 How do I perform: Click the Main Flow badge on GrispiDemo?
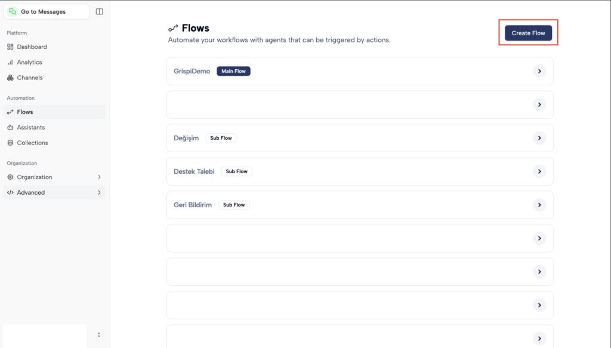click(x=233, y=71)
